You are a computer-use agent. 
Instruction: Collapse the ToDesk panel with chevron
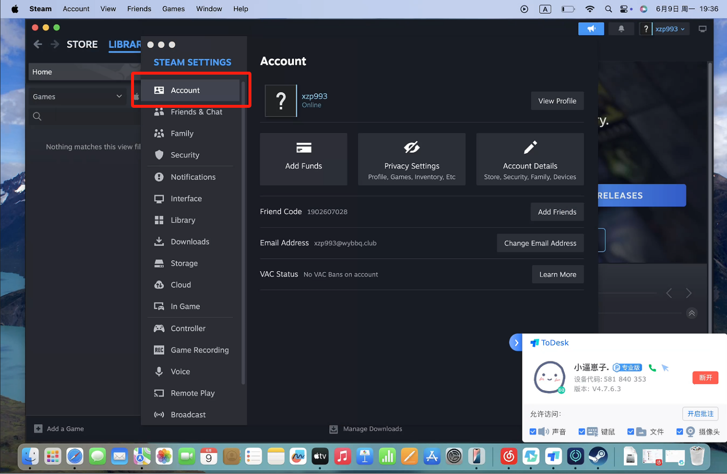516,343
